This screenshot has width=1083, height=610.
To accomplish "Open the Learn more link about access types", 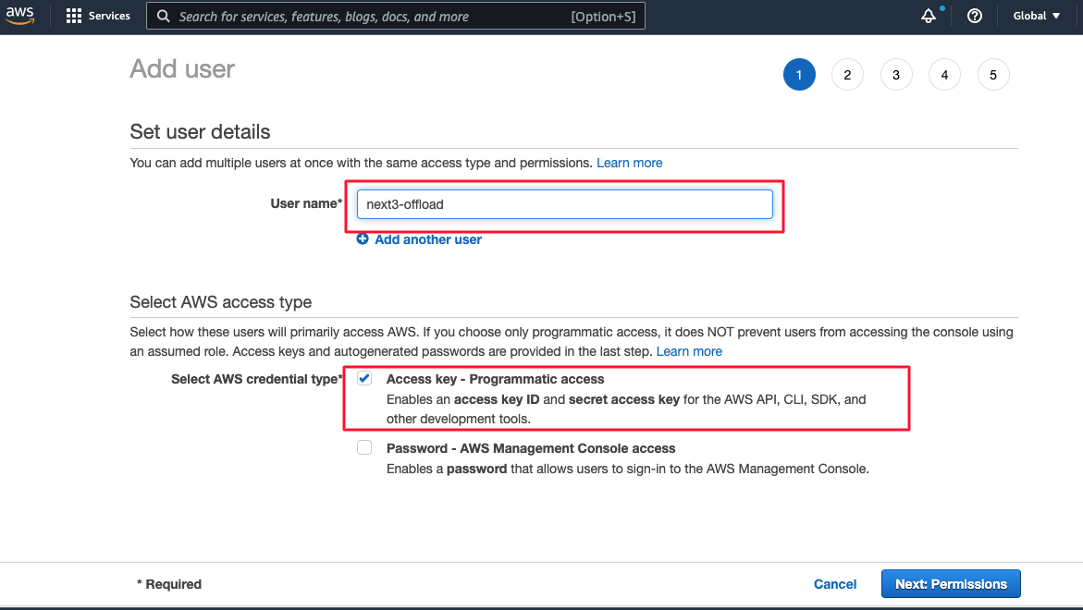I will 689,351.
